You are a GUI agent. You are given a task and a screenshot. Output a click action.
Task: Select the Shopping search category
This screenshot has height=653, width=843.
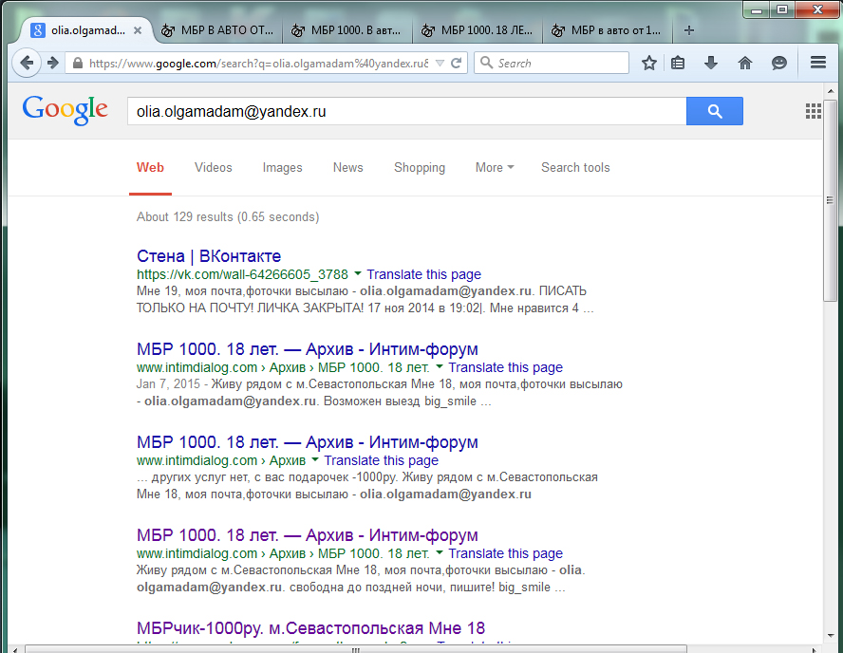[x=420, y=168]
